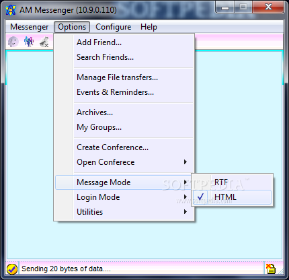Choose Create Conference... entry
The image size is (289, 280).
tap(124, 147)
